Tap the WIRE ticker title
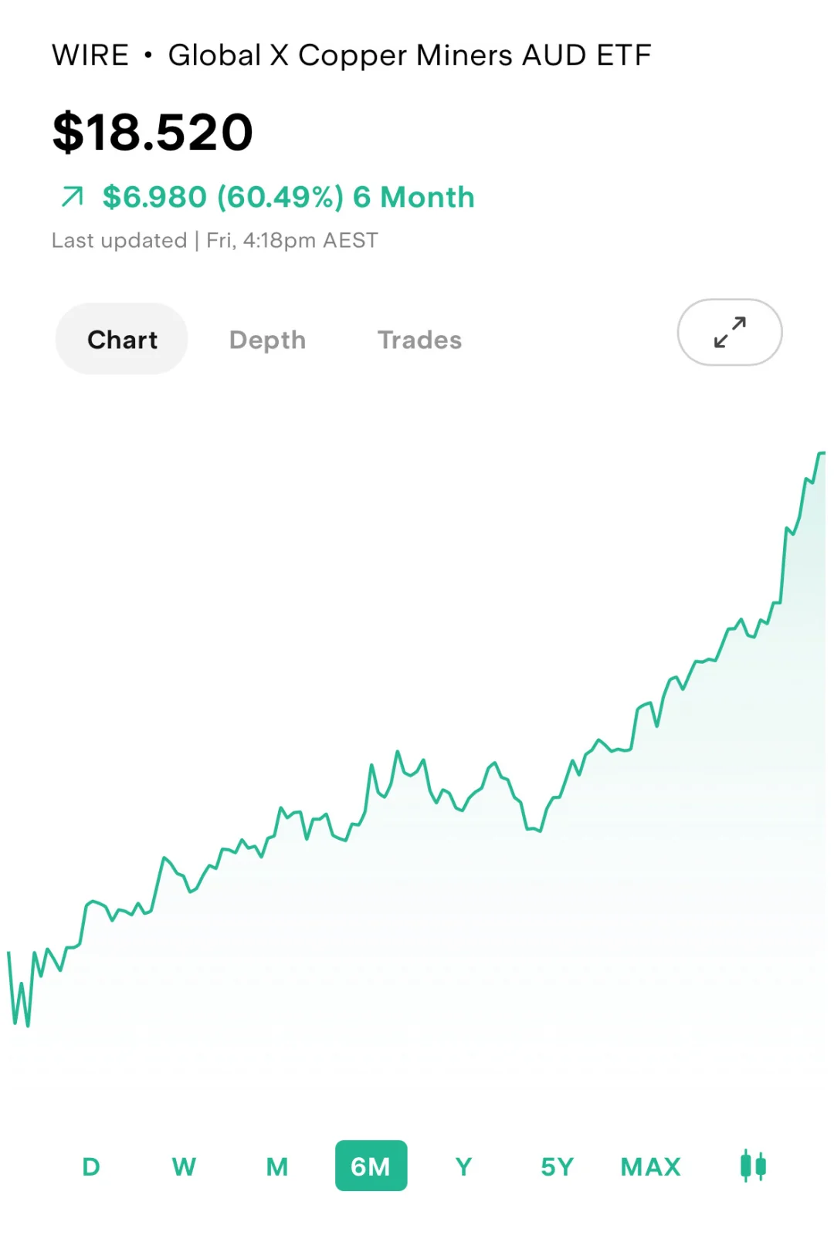 click(90, 56)
